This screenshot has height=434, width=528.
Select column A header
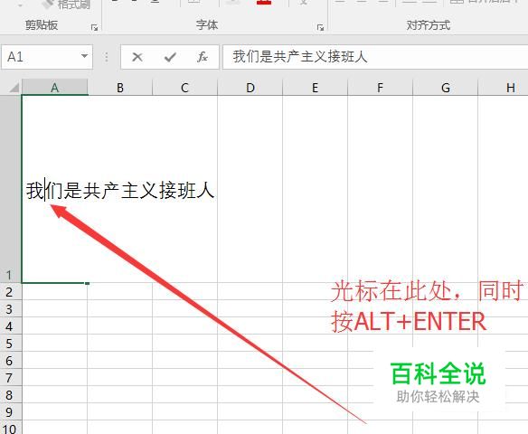(54, 88)
